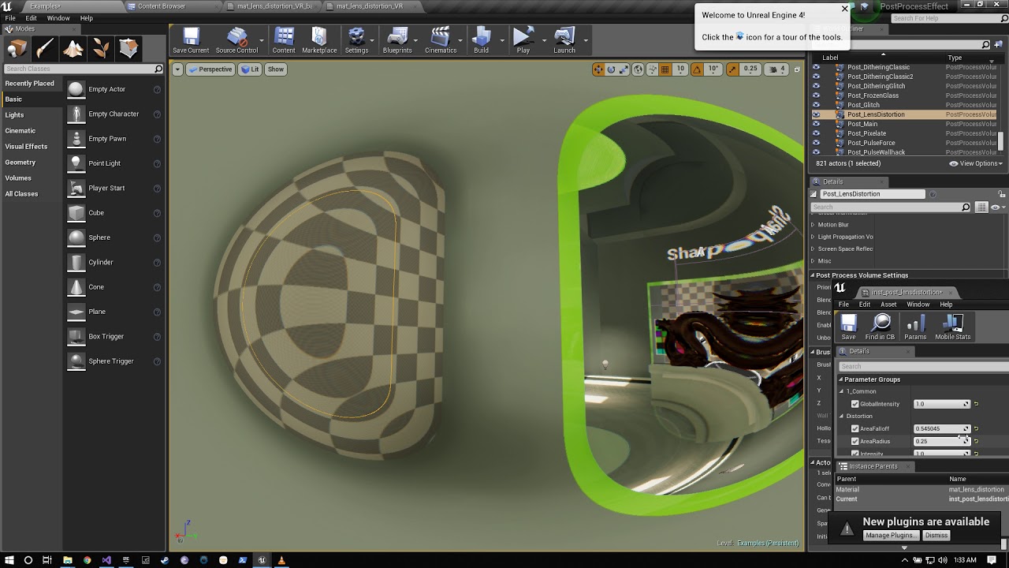
Task: Click the Build toolbar icon
Action: [x=481, y=41]
